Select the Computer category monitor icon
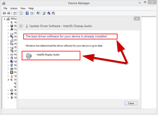Viewport: 158px width, 115px height. coord(12,30)
